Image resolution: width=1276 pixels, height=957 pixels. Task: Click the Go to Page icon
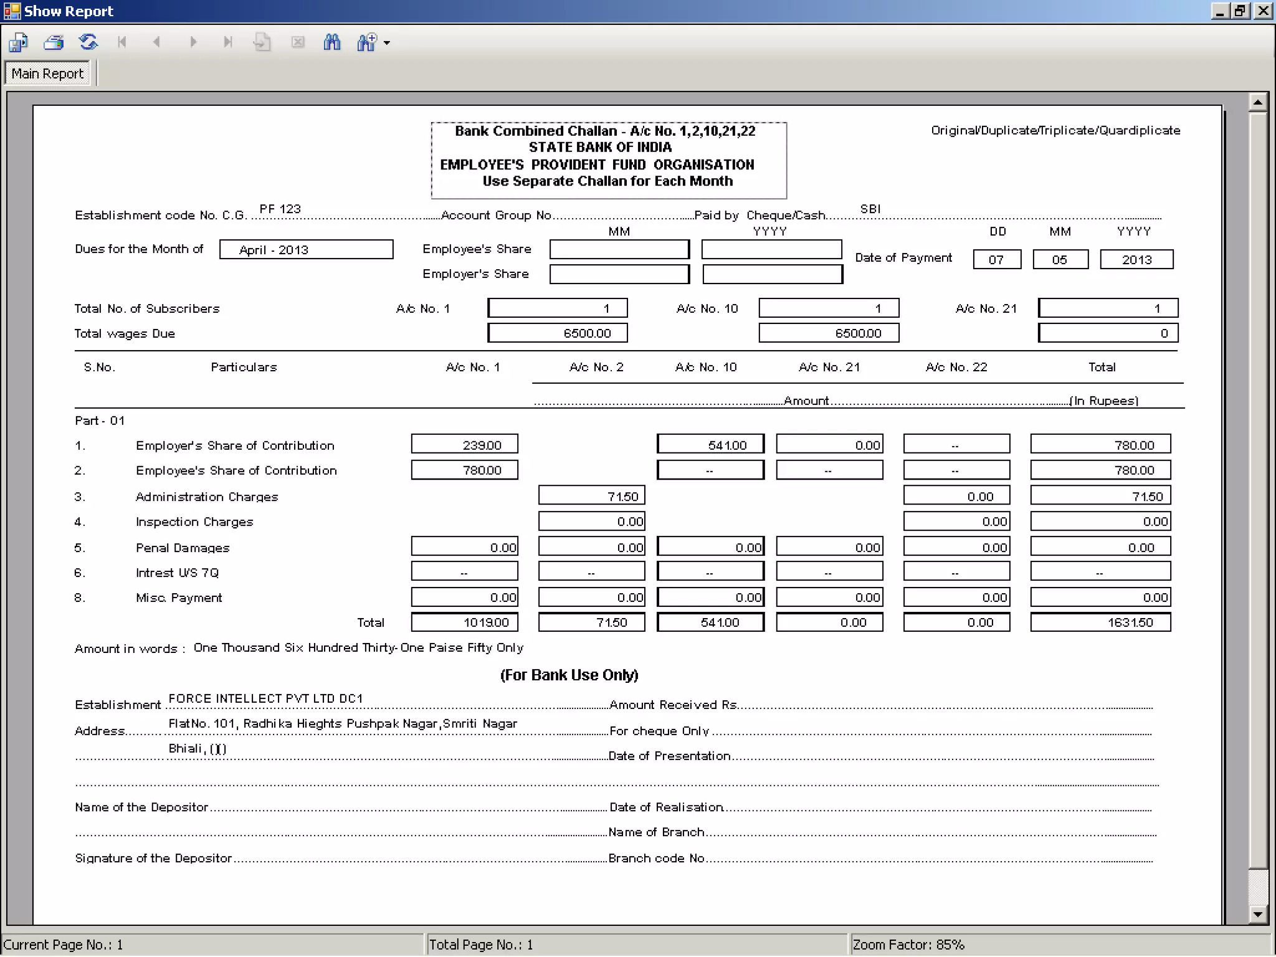pos(262,42)
